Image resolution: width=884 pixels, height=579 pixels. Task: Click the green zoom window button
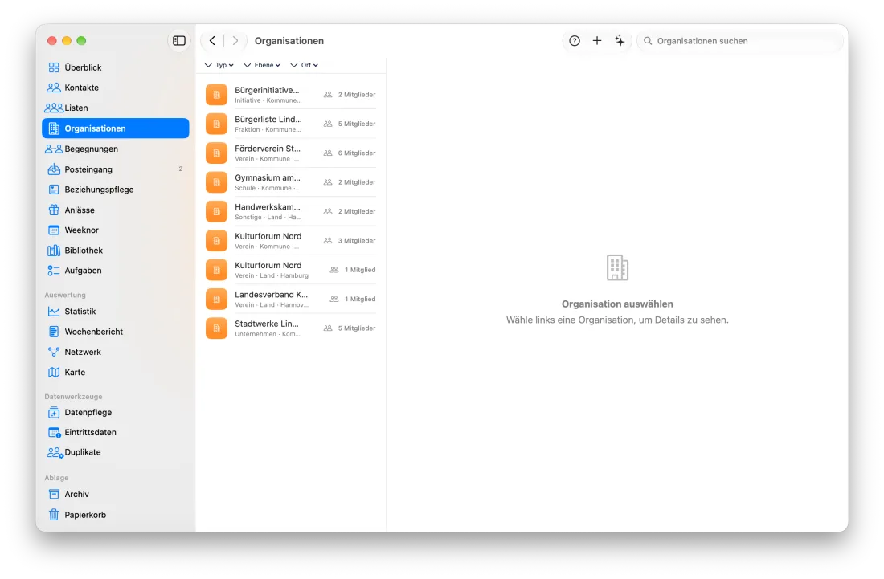81,40
